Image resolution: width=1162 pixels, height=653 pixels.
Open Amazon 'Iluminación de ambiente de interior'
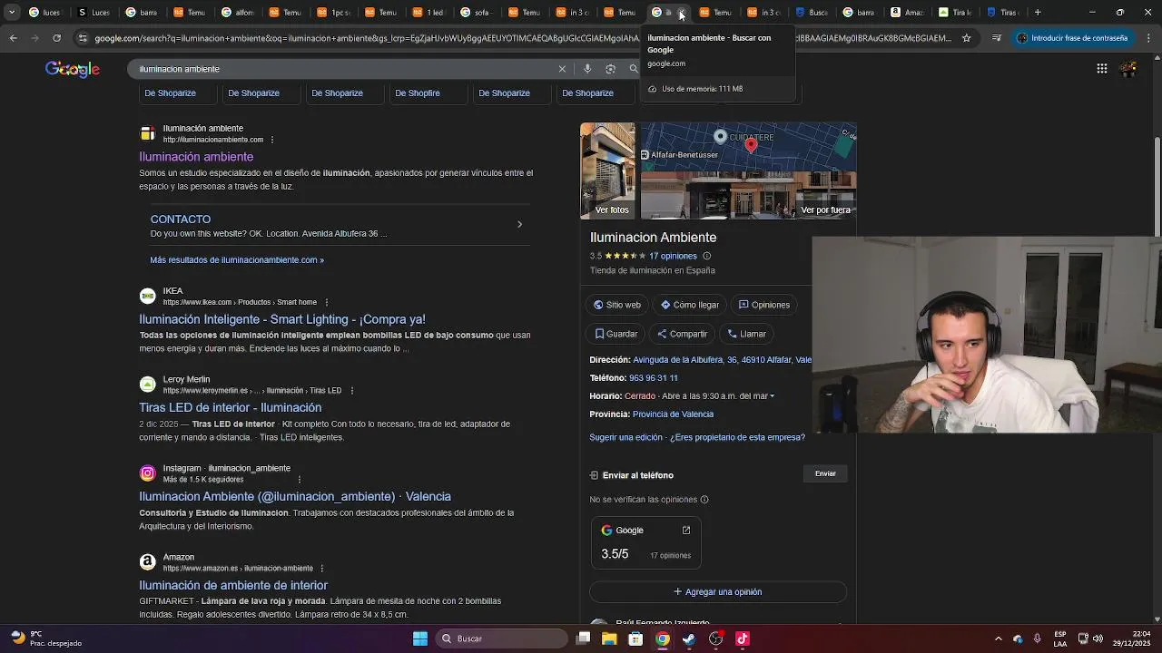pos(233,586)
